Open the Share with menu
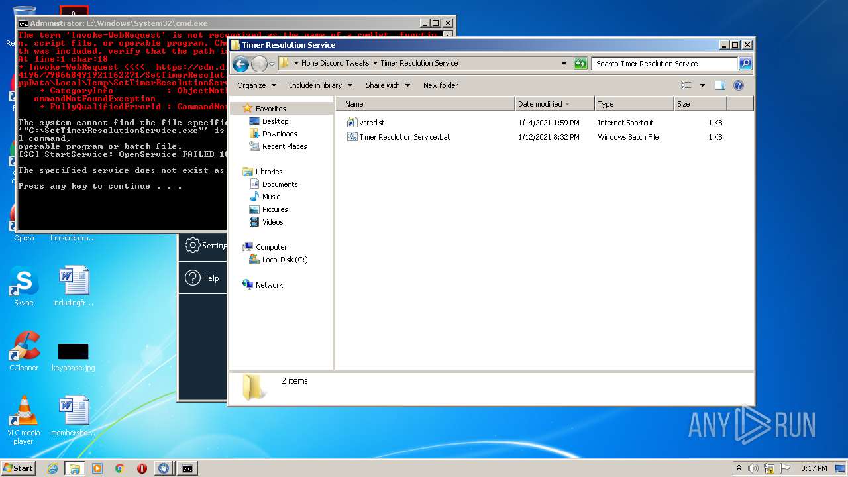 388,85
